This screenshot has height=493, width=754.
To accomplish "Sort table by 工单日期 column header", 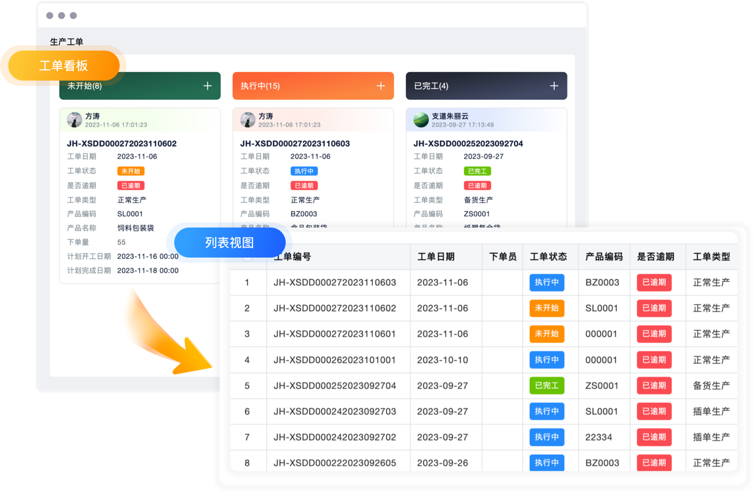I will (435, 257).
